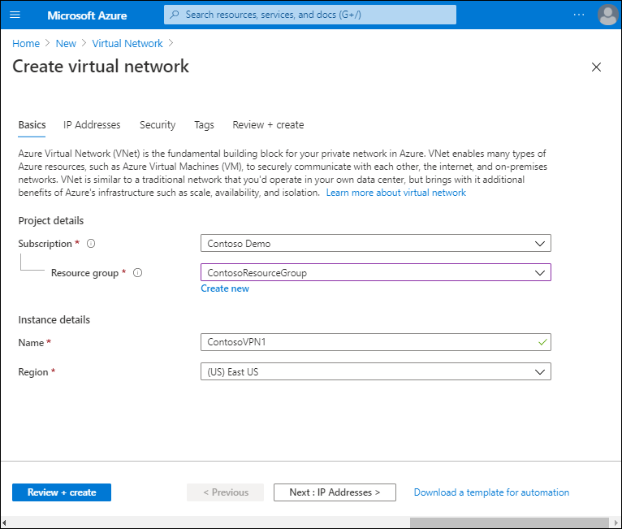The image size is (622, 529).
Task: Click the scrollbar left arrow
Action: [x=4, y=522]
